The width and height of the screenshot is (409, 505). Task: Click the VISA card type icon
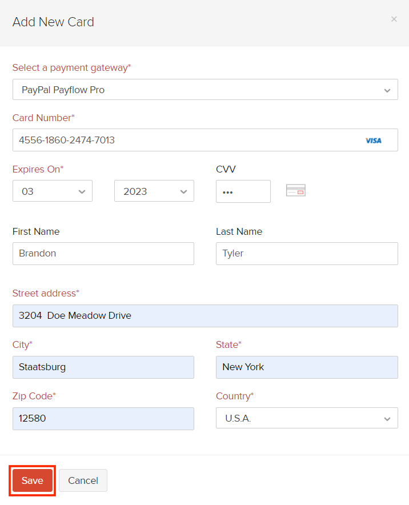tap(374, 140)
